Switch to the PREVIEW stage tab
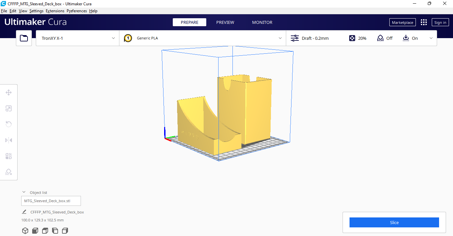The height and width of the screenshot is (236, 453). click(x=225, y=22)
